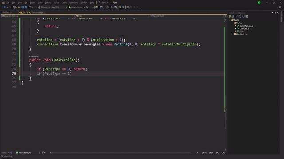Select the Pipe.cs editor tab
The width and height of the screenshot is (284, 159).
22,13
